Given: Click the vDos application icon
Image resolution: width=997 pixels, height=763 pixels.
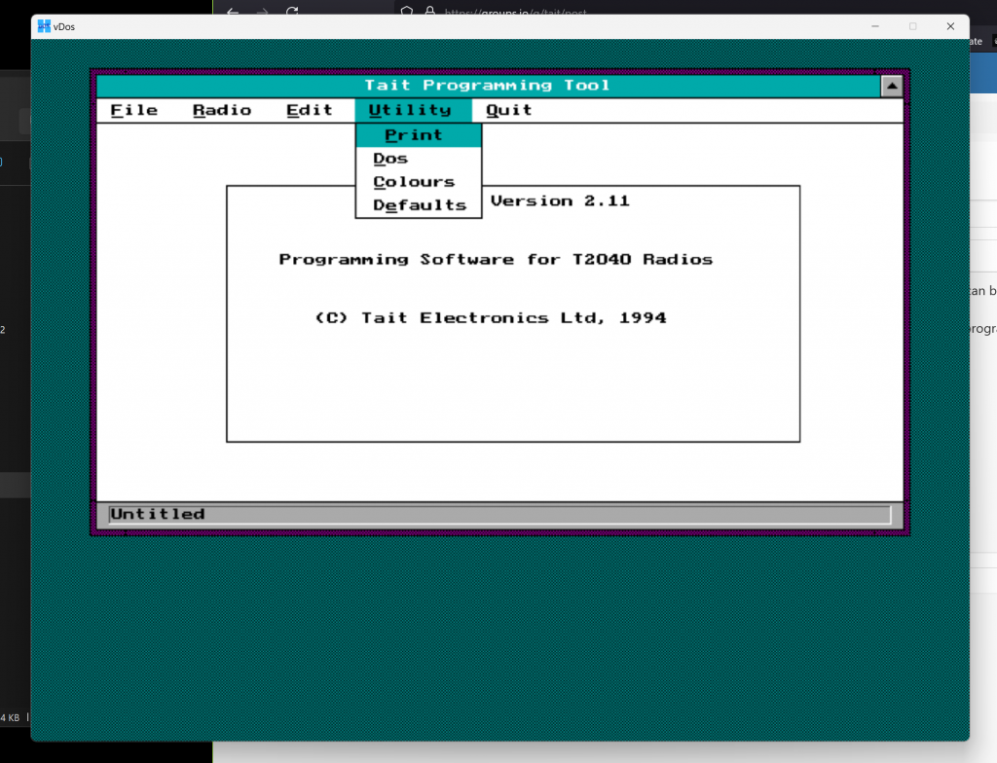Looking at the screenshot, I should point(45,26).
